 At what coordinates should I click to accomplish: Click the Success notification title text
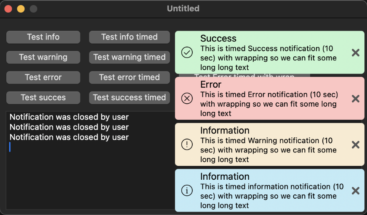[x=218, y=39]
